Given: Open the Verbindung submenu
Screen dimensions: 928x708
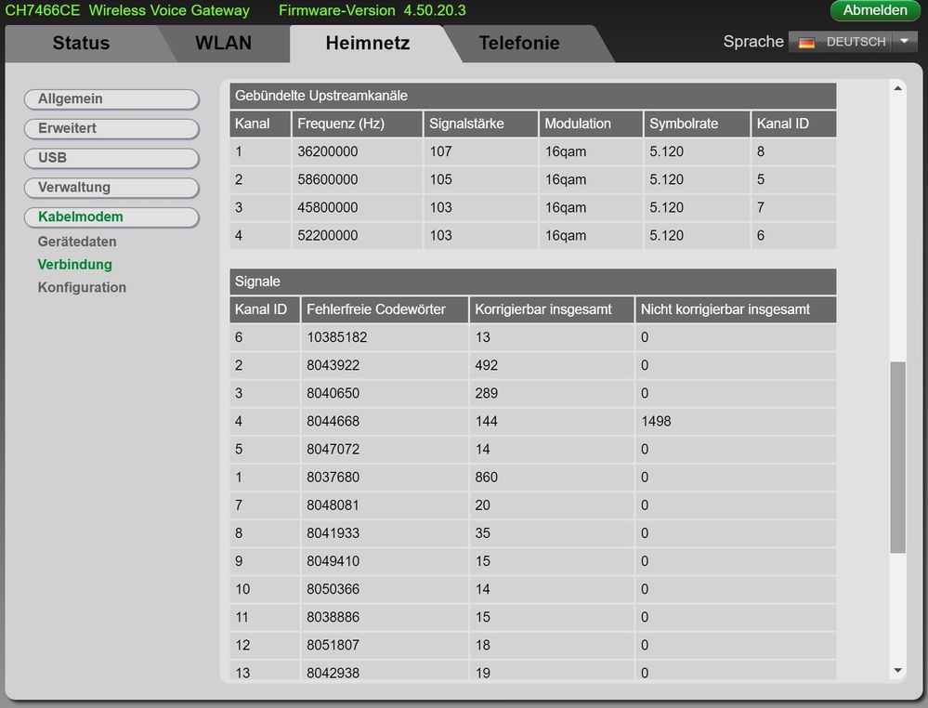Looking at the screenshot, I should click(74, 265).
